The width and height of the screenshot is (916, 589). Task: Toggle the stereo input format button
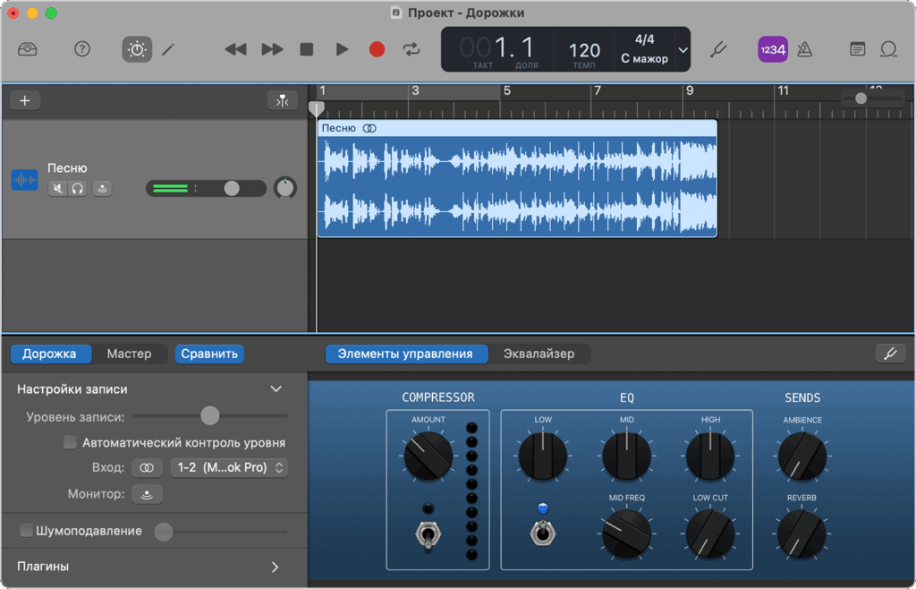click(147, 468)
